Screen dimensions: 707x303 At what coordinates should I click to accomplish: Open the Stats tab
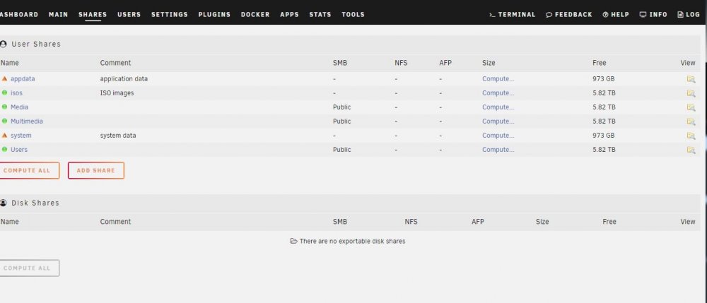click(320, 14)
